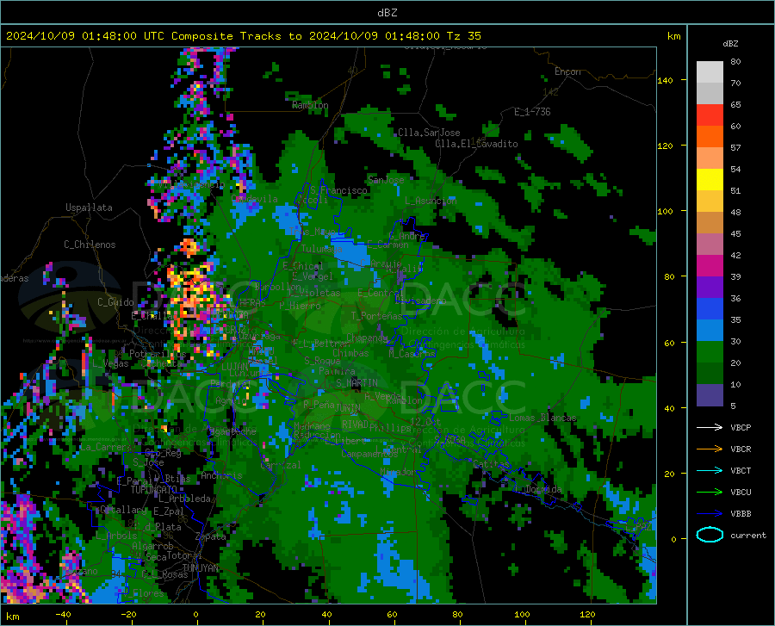The image size is (775, 626).
Task: Click the Encon place label
Action: click(567, 71)
